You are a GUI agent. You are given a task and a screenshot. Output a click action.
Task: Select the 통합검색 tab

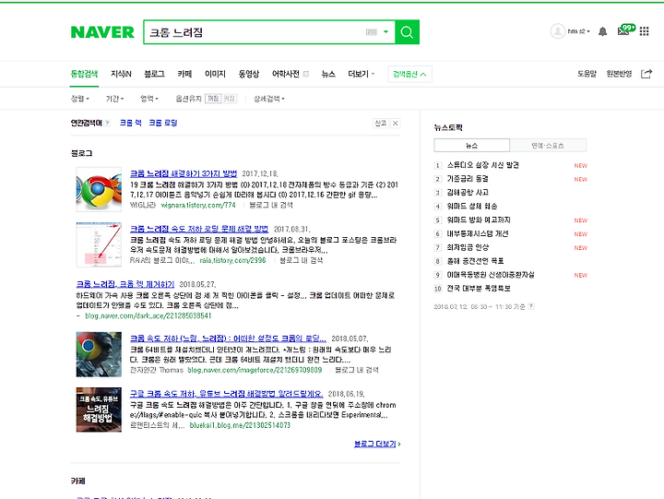(84, 74)
